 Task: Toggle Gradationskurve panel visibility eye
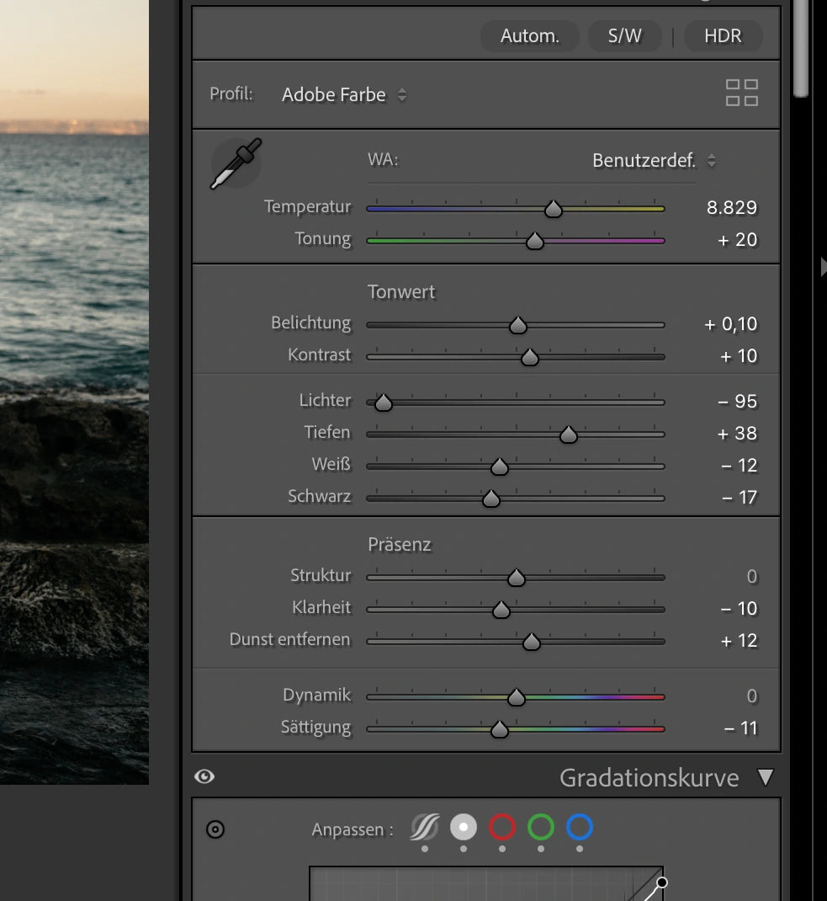pos(204,776)
